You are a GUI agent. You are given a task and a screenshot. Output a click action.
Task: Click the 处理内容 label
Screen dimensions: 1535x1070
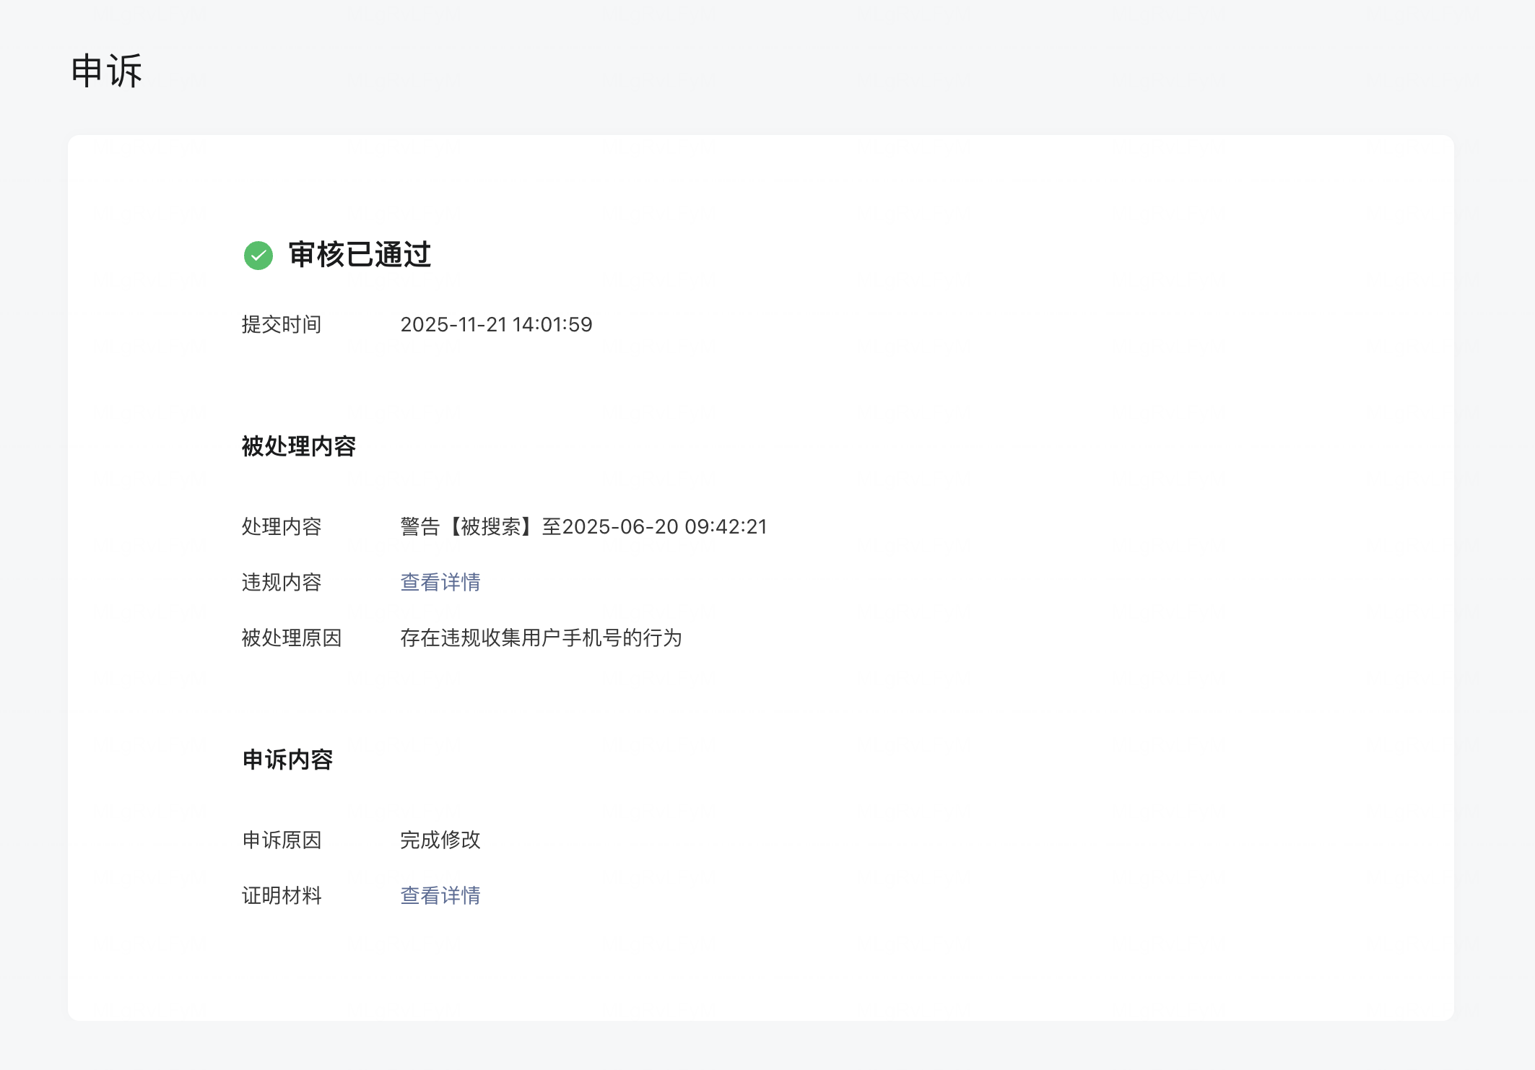pos(281,527)
